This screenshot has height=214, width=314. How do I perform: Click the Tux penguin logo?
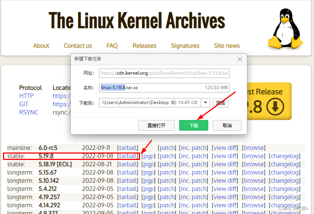286,29
